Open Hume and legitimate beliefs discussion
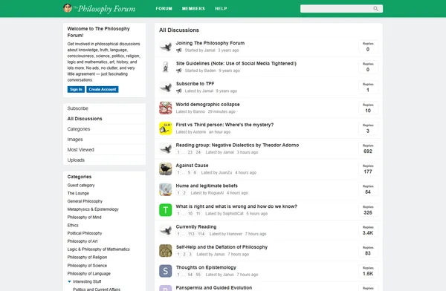The height and width of the screenshot is (291, 446). point(207,186)
